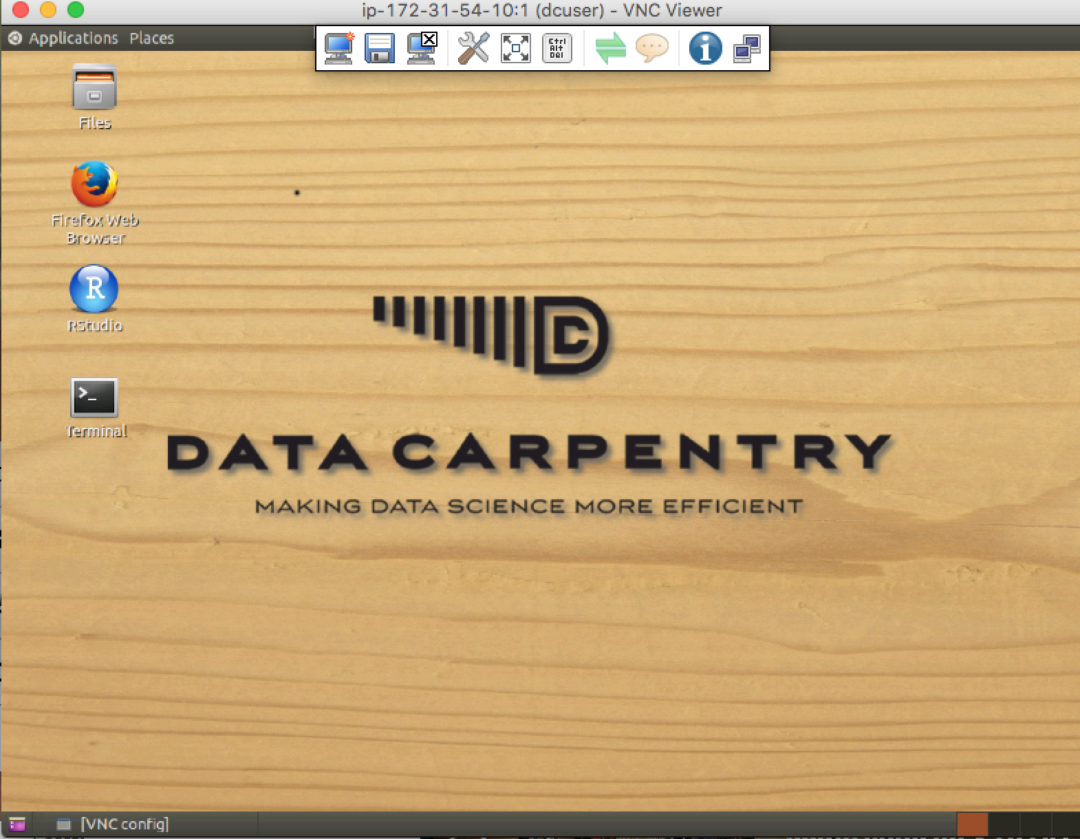
Task: Send Ctrl-Alt-Del via the toolbar key icon
Action: click(x=557, y=48)
